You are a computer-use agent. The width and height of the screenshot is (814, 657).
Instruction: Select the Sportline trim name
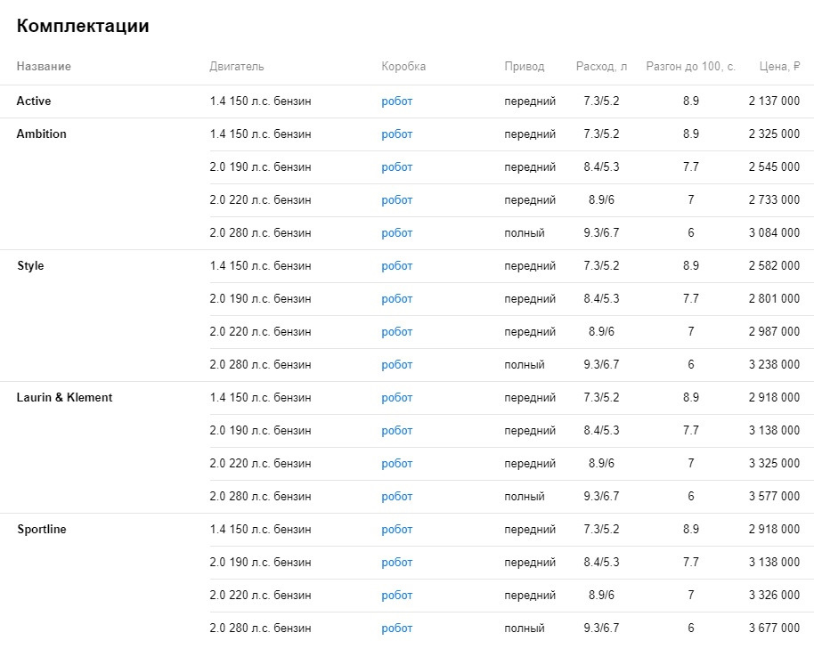tap(42, 530)
